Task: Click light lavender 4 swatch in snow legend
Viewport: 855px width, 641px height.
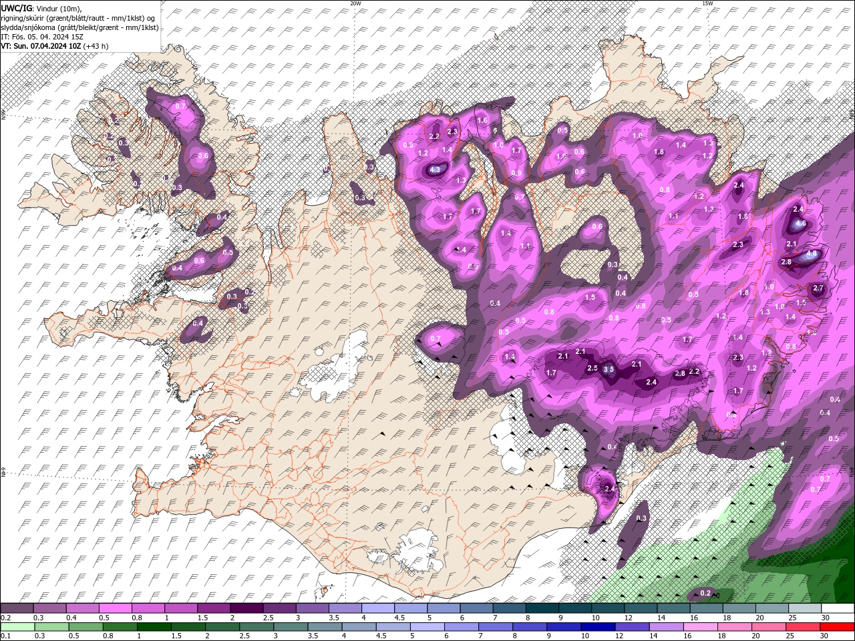Action: tap(378, 608)
